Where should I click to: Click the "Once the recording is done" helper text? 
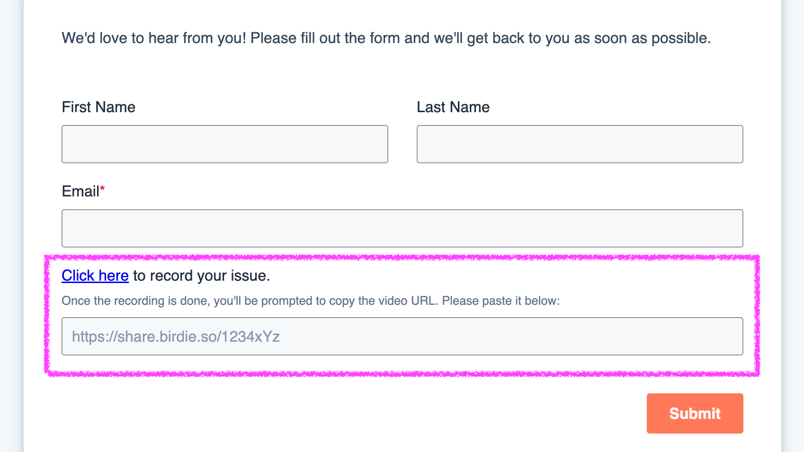[311, 301]
